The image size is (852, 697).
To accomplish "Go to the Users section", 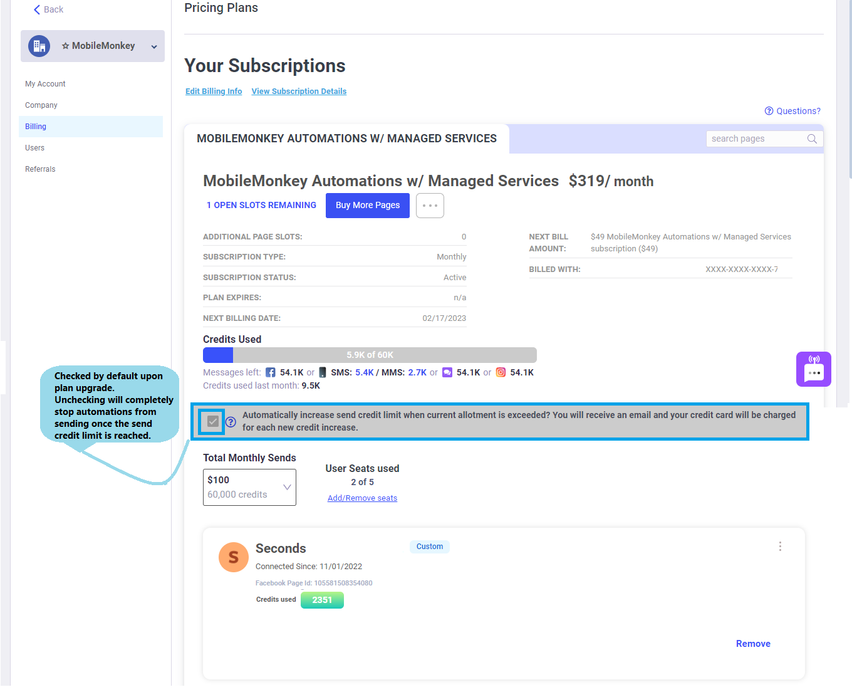I will [35, 148].
